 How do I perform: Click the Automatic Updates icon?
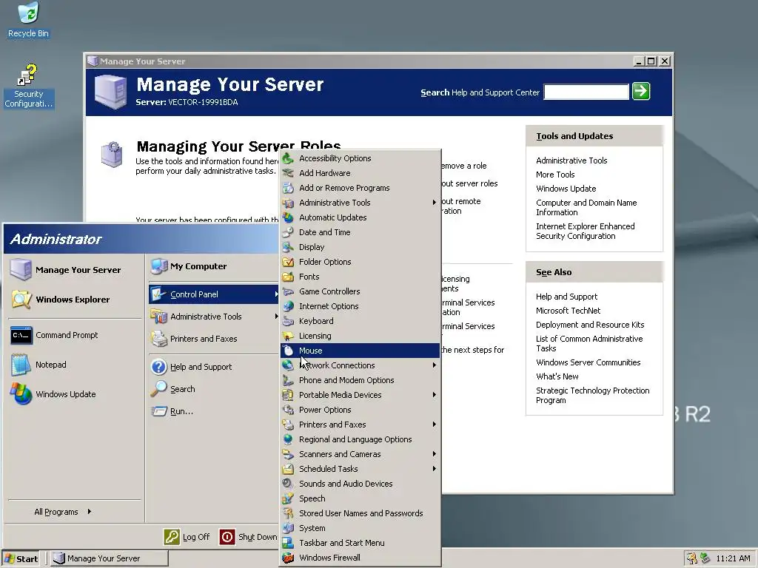click(x=288, y=217)
